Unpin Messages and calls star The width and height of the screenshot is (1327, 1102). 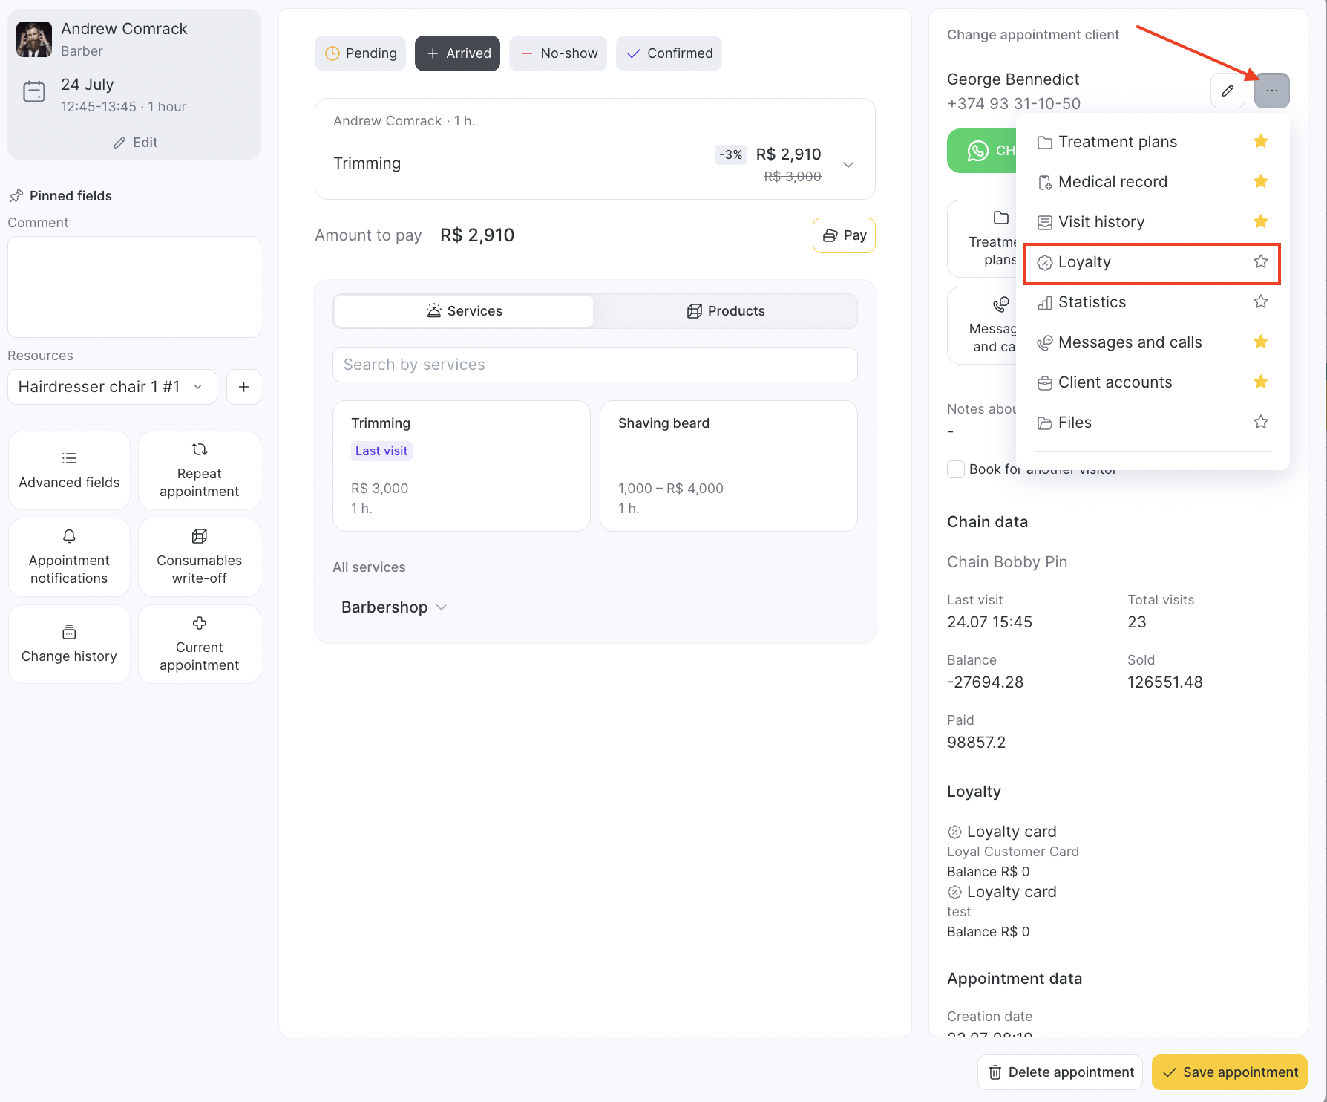click(1260, 342)
